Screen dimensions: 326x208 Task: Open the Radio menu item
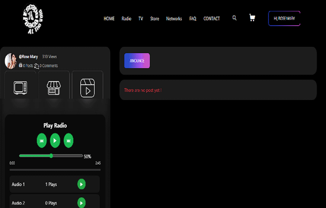pyautogui.click(x=126, y=18)
